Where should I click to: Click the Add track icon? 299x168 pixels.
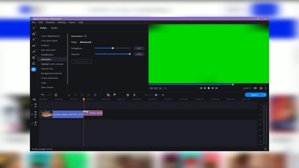pyautogui.click(x=34, y=99)
